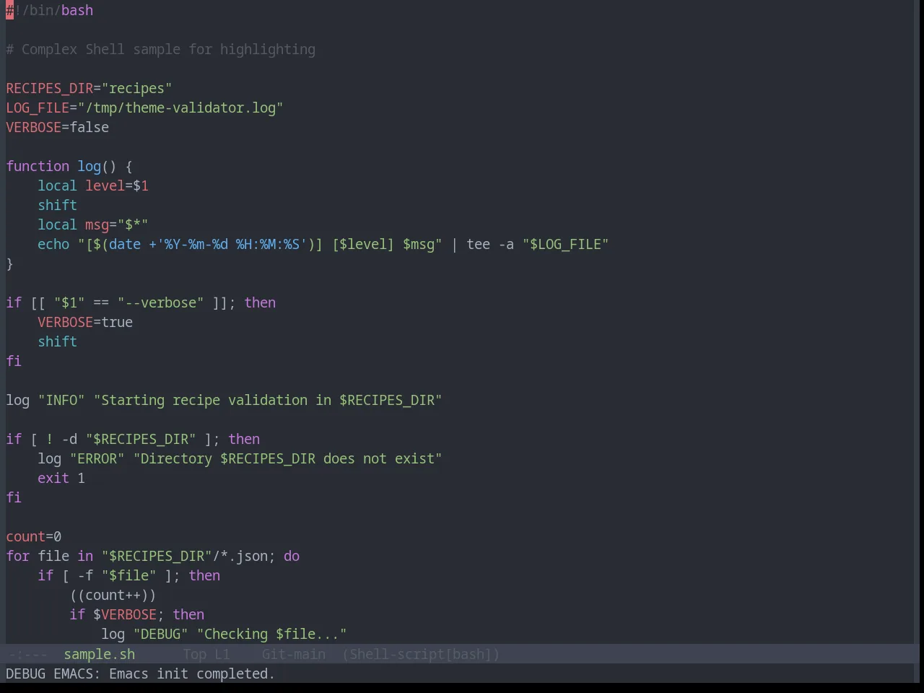Image resolution: width=924 pixels, height=693 pixels.
Task: Click the comment 'Complex Shell sample for highlighting'
Action: point(168,49)
